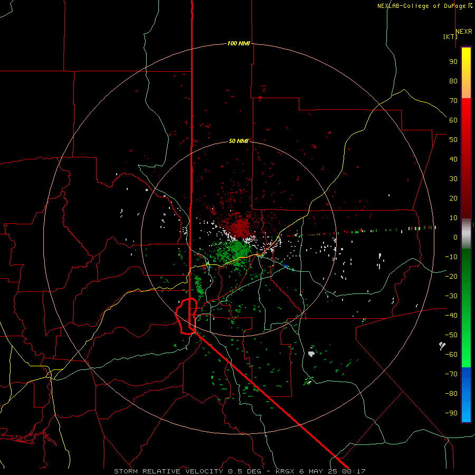Click the 0 value on velocity scale
This screenshot has height=475, width=475.
[455, 237]
